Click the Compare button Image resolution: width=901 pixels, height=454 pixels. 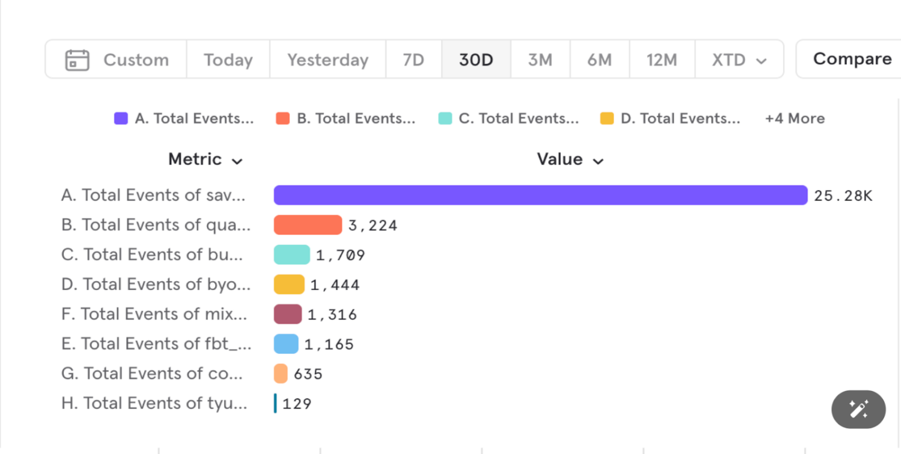[852, 59]
